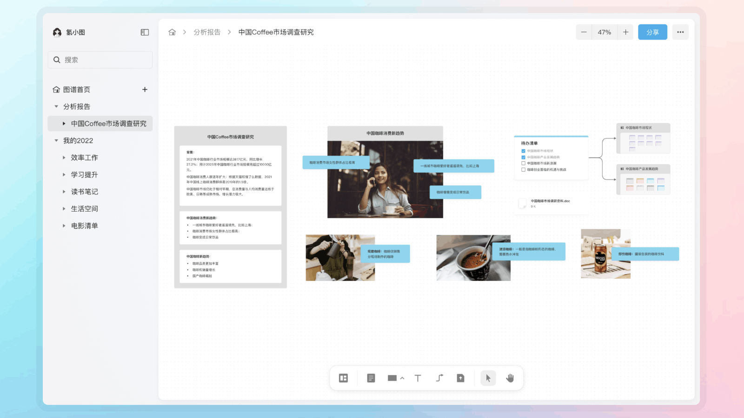The image size is (744, 418).
Task: Click the 搜索 search field
Action: (100, 60)
